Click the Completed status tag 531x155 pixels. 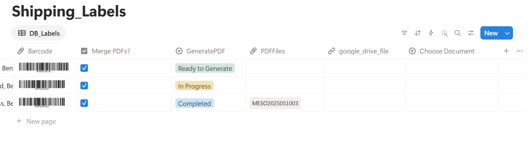pos(194,103)
